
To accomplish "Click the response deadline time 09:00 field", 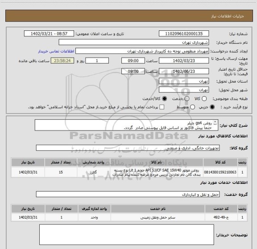I will pos(133,61).
